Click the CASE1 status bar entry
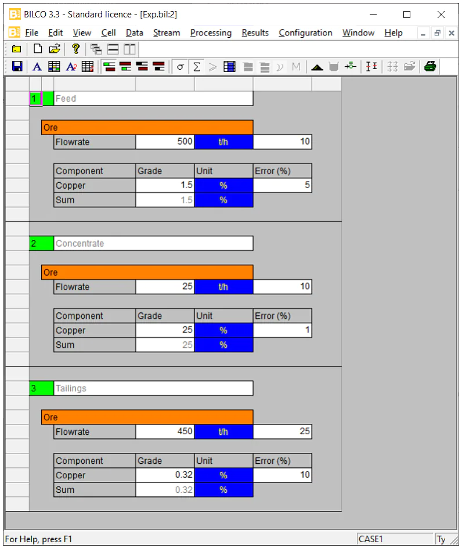 coord(395,539)
